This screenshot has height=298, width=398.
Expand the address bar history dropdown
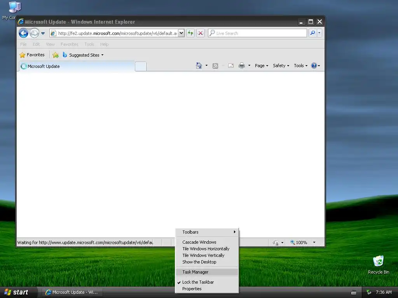[x=181, y=33]
